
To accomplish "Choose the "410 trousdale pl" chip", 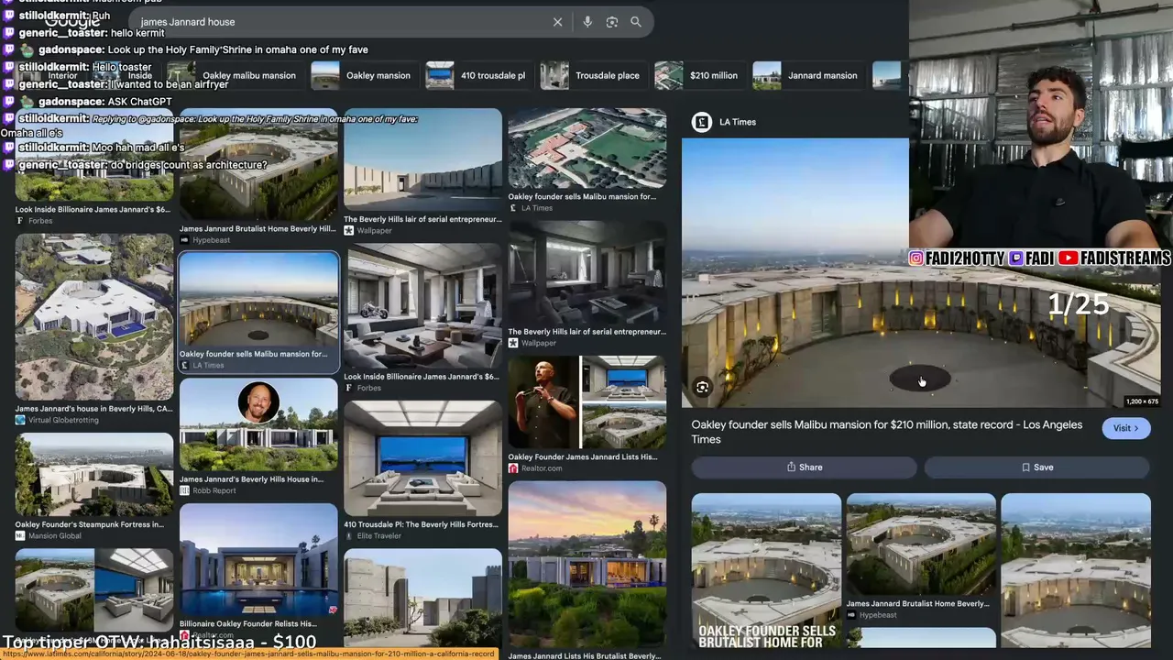I will [479, 75].
